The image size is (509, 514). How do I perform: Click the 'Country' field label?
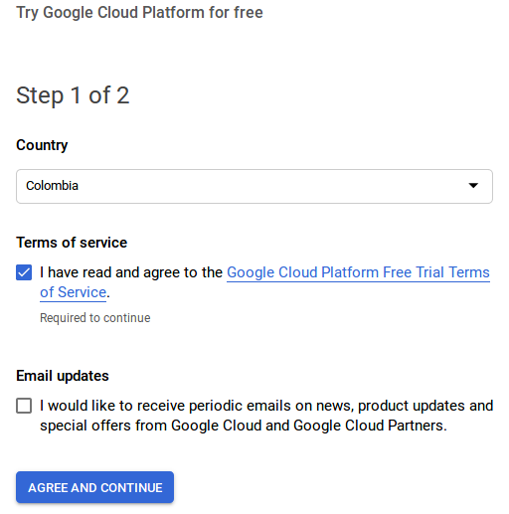tap(42, 145)
